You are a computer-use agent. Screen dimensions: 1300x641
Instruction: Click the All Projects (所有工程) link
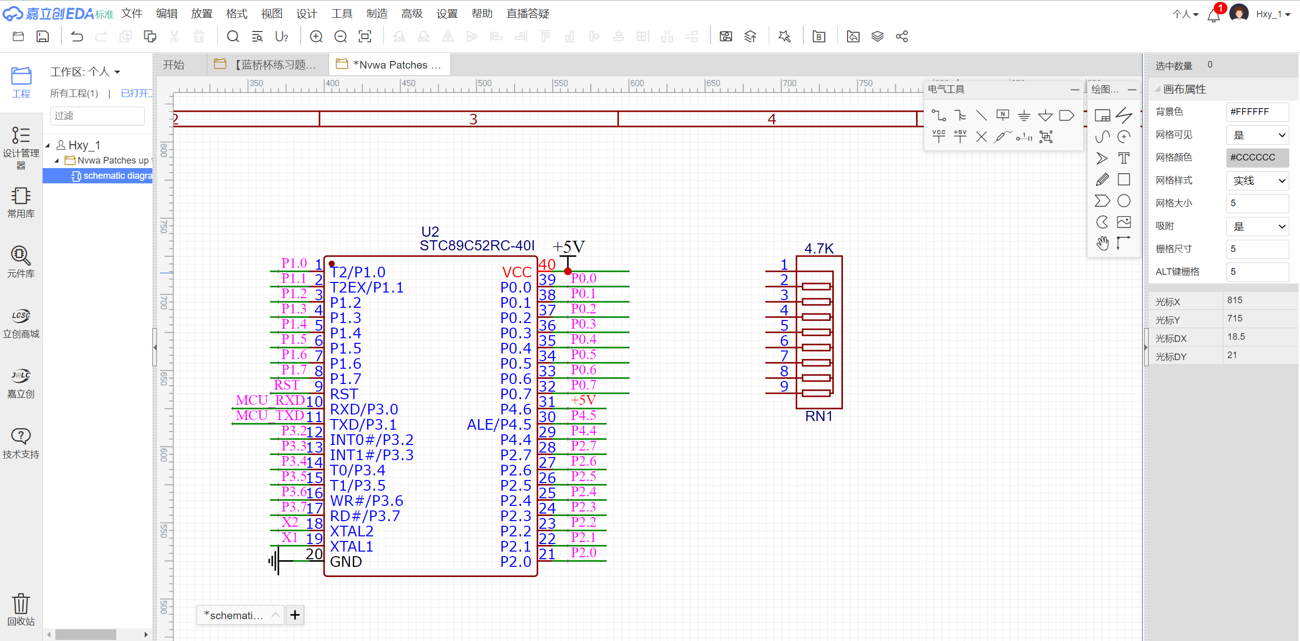coord(74,93)
